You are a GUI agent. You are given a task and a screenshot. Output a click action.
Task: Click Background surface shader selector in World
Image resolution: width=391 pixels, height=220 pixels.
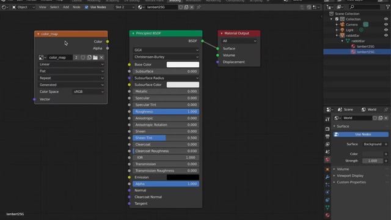click(x=373, y=144)
